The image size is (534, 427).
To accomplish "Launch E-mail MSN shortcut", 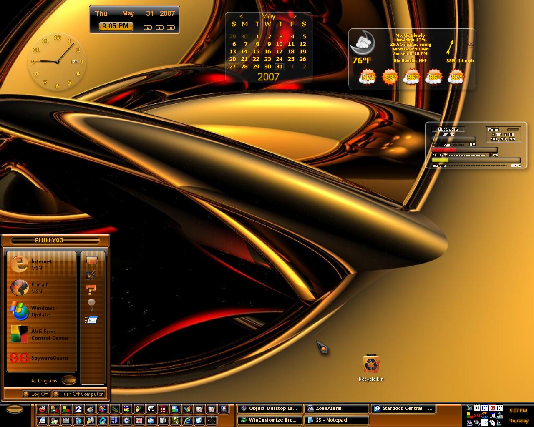I will 41,287.
